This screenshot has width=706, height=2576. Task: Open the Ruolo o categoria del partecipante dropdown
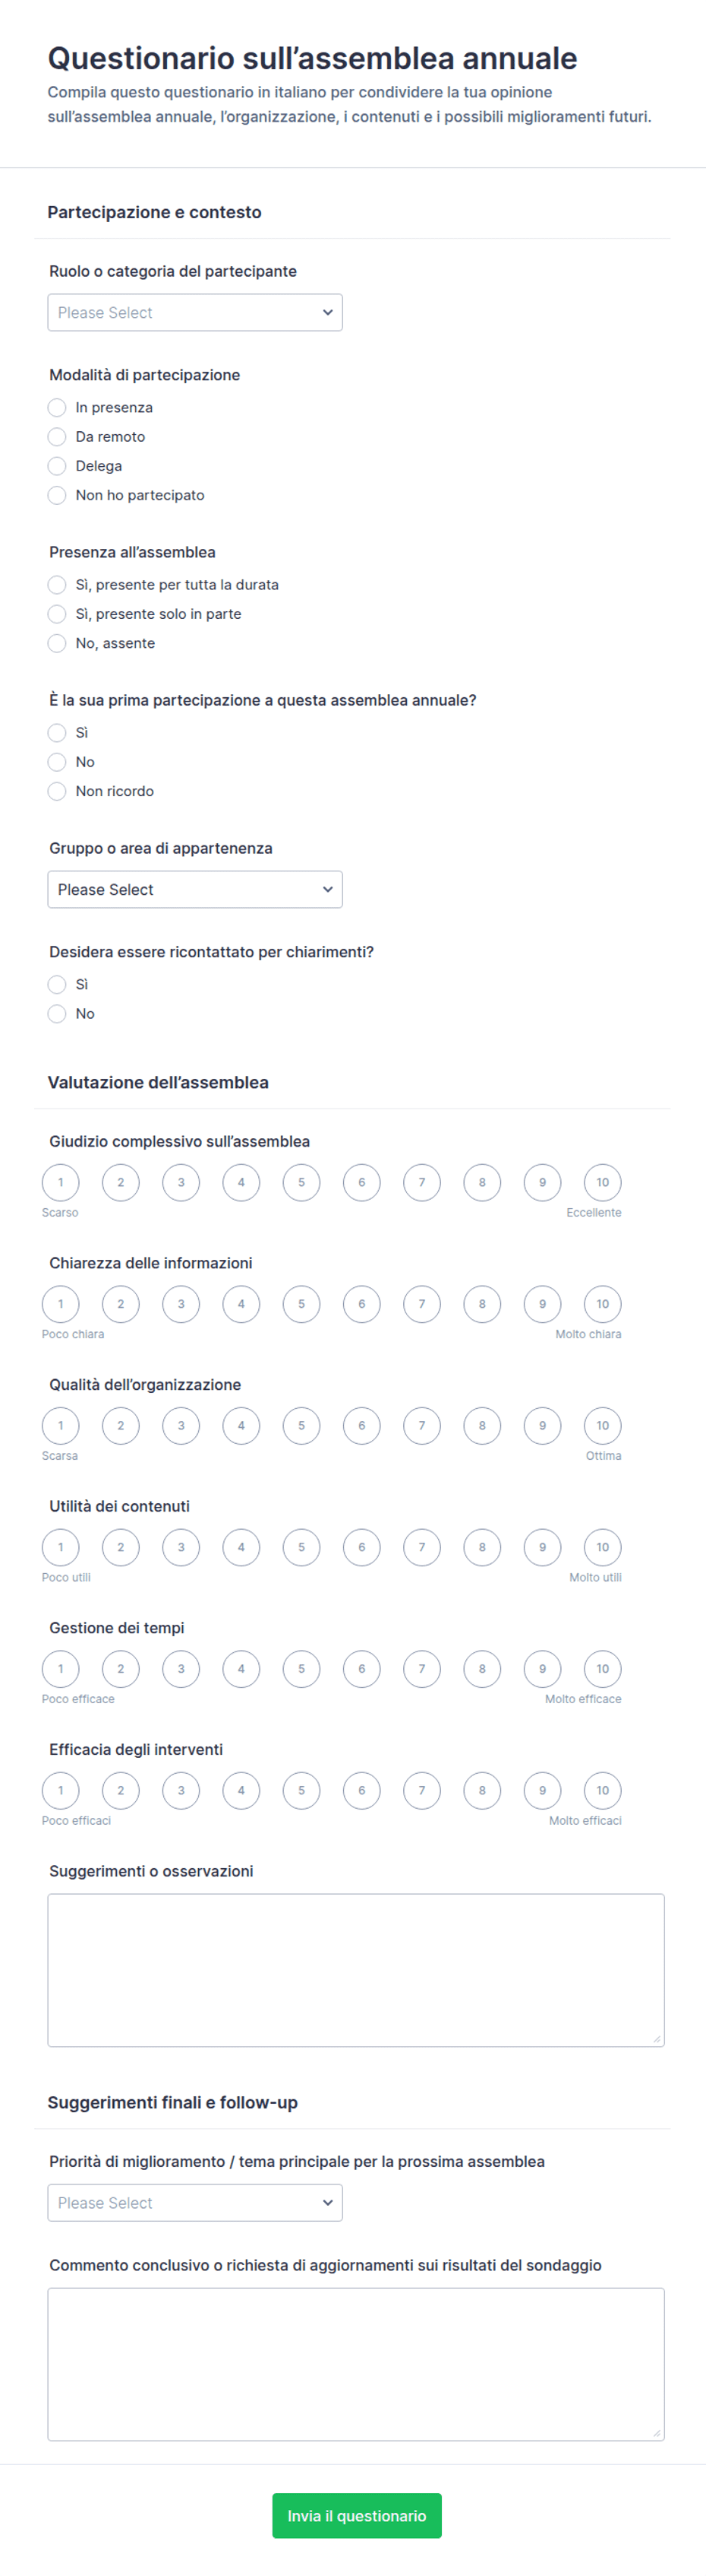195,312
